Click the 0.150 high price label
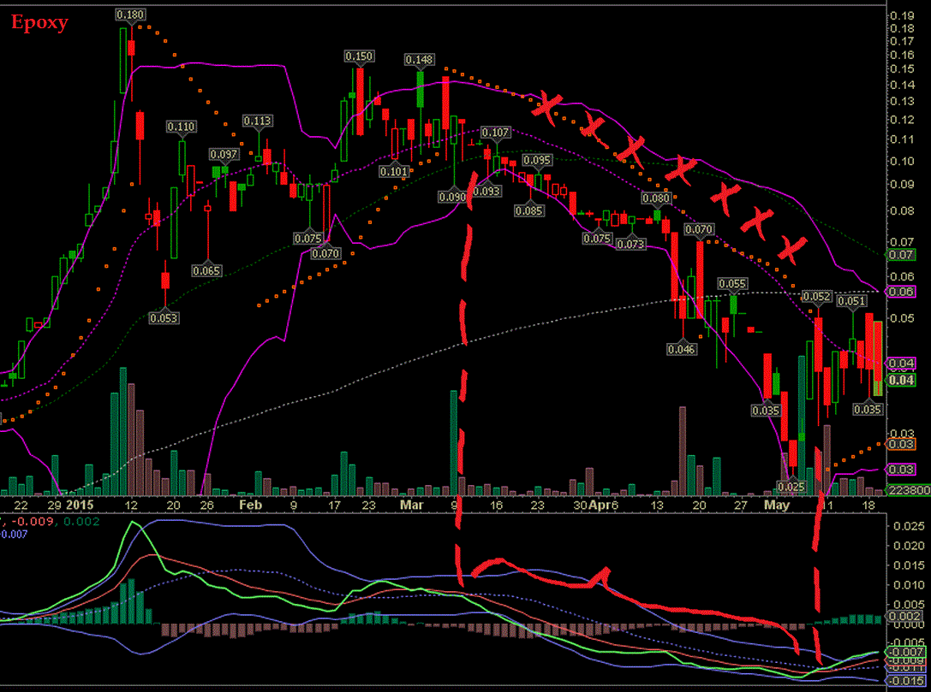This screenshot has height=692, width=931. [x=359, y=56]
